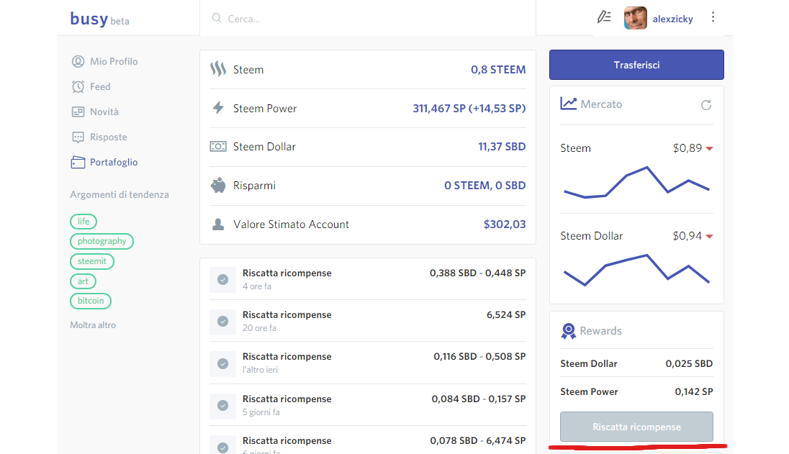Click the Steem logo icon in wallet

click(x=218, y=69)
